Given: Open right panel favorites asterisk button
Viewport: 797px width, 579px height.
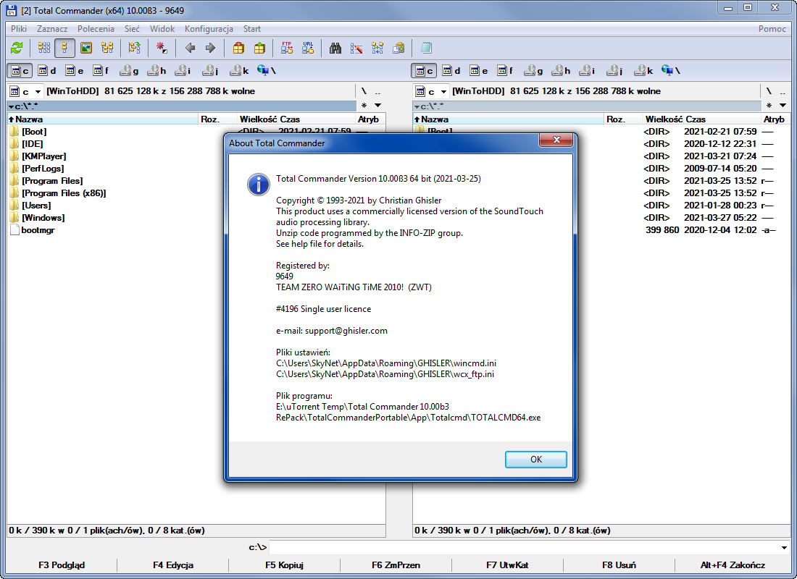Looking at the screenshot, I should pyautogui.click(x=769, y=106).
